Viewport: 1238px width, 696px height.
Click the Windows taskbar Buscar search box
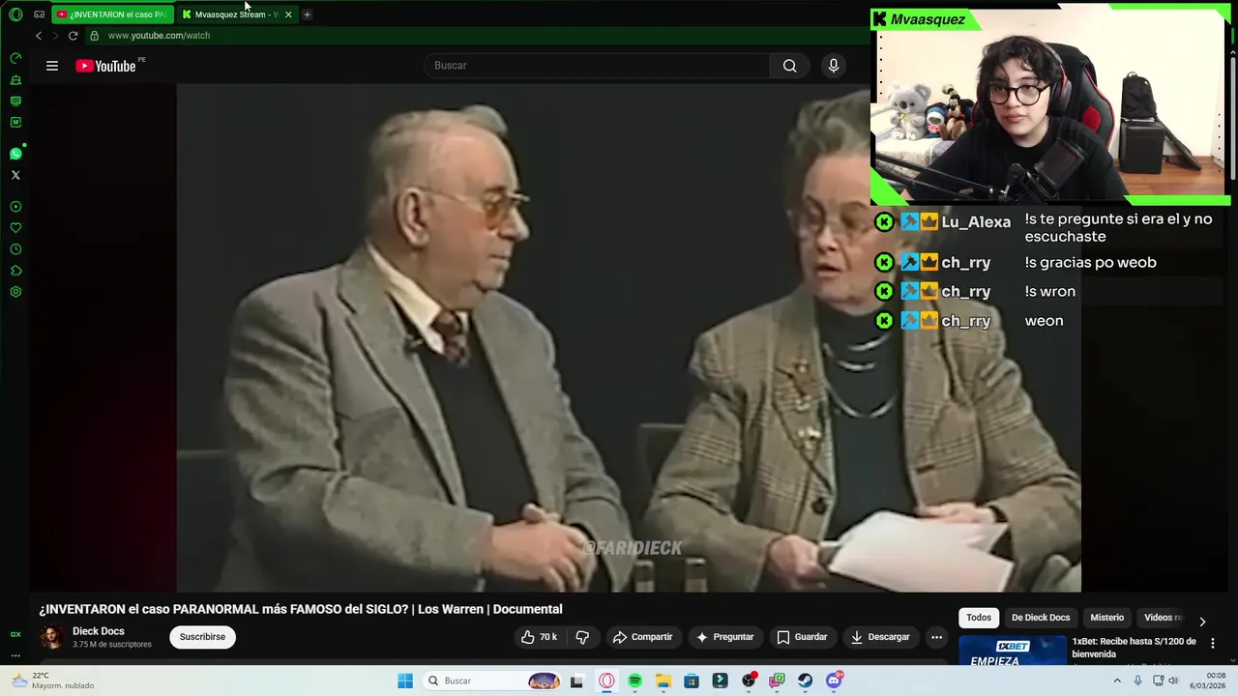pos(493,681)
